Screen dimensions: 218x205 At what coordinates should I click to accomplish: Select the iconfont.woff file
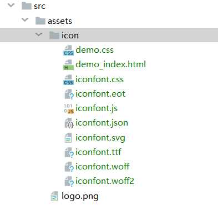[x=103, y=167]
